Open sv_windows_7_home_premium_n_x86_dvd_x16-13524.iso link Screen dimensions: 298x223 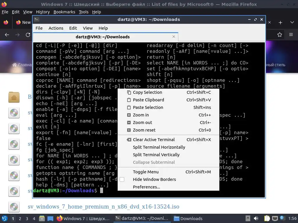pos(103,206)
